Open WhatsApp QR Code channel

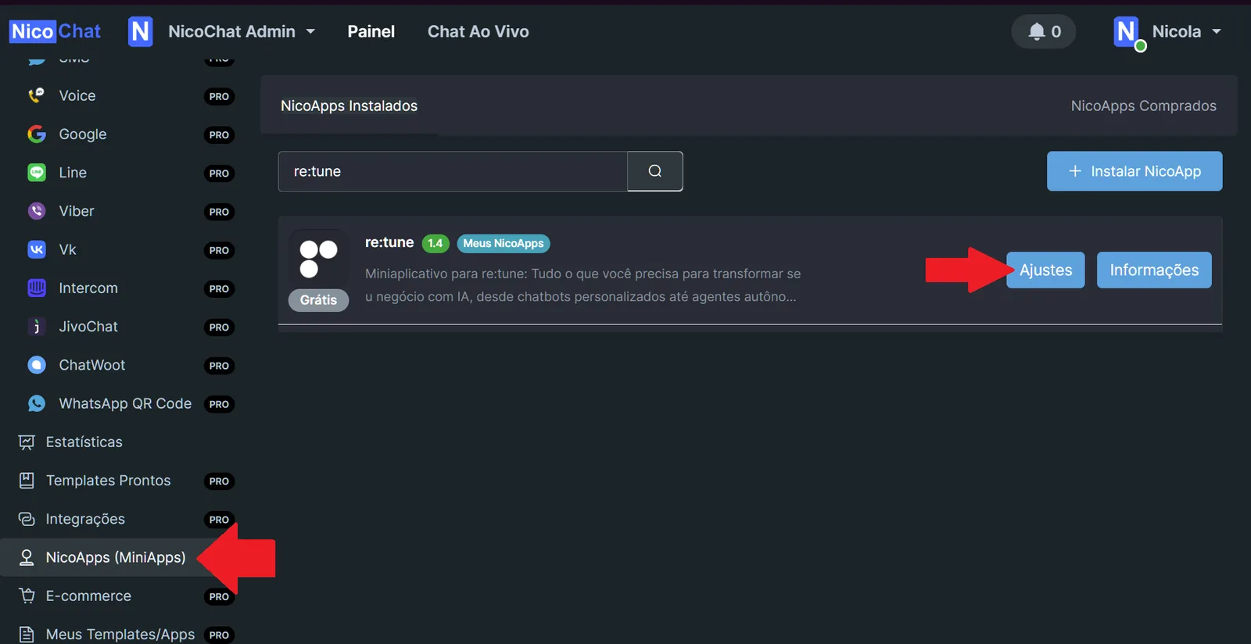tap(125, 403)
